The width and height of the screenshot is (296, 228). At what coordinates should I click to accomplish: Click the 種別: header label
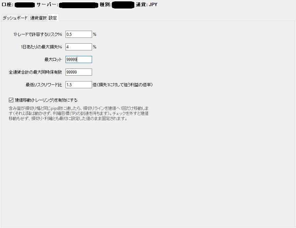(105, 4)
